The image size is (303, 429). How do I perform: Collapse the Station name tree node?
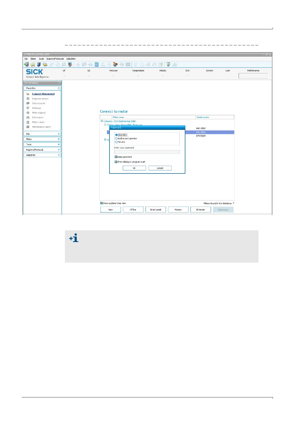click(x=105, y=125)
